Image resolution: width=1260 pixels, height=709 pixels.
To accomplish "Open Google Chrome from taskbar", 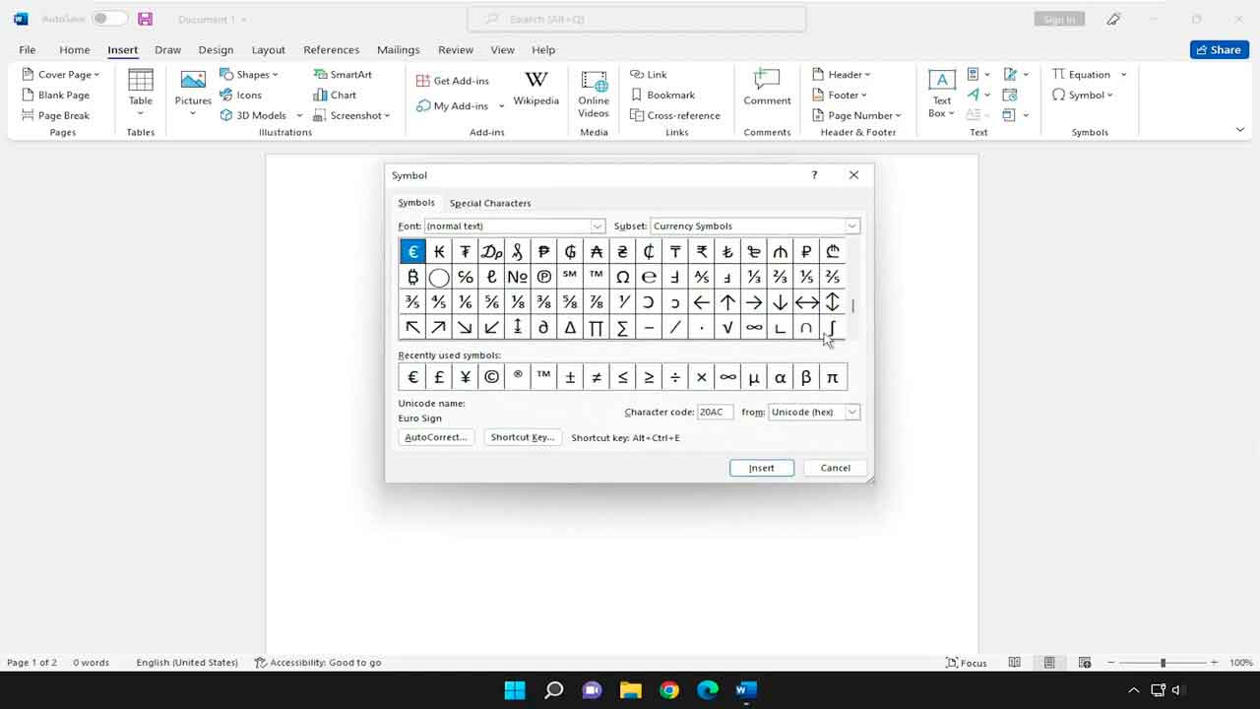I will (669, 689).
